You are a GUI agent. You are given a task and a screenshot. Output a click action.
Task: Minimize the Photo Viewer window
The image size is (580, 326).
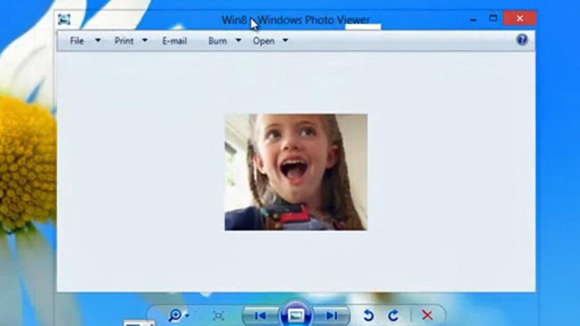pos(473,19)
